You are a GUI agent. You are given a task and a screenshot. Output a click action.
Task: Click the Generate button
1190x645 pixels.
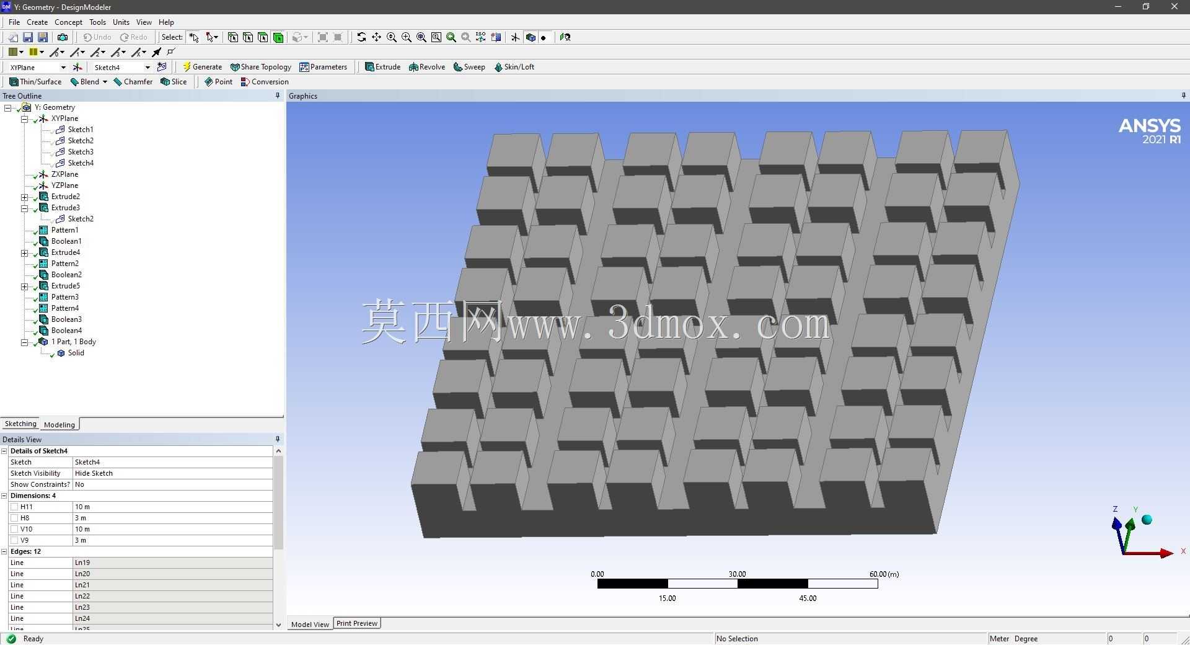[202, 67]
